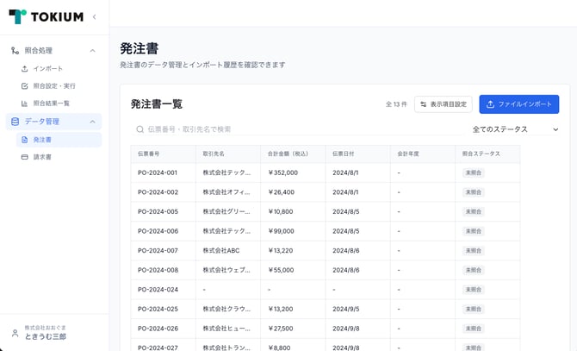The width and height of the screenshot is (577, 351).
Task: Select 発注書 in the sidebar
Action: point(42,140)
